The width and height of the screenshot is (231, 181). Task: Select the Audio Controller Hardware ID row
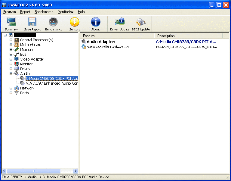point(108,47)
